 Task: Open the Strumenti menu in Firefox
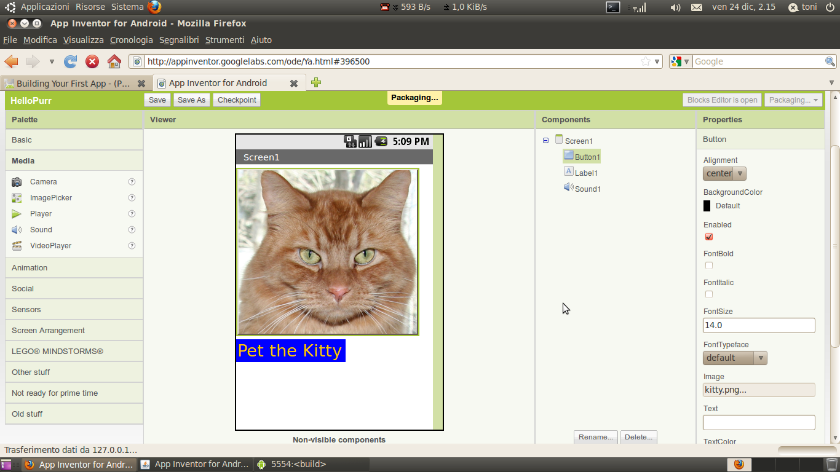(x=224, y=39)
